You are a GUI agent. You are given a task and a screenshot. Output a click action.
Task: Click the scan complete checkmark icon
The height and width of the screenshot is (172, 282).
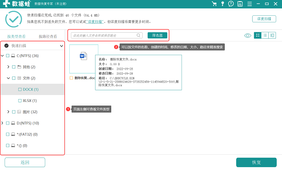[14, 19]
